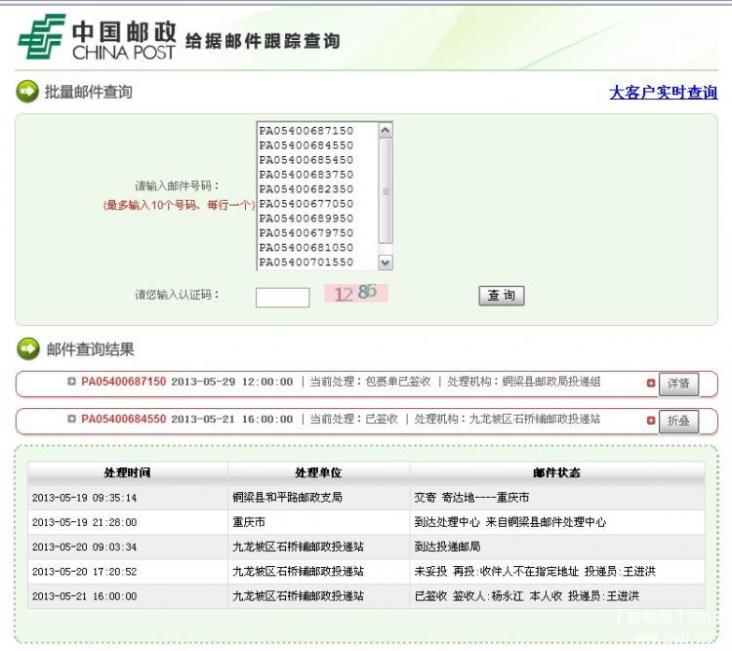Click tracking number PA05400687150 in results
The height and width of the screenshot is (651, 732).
pos(124,382)
